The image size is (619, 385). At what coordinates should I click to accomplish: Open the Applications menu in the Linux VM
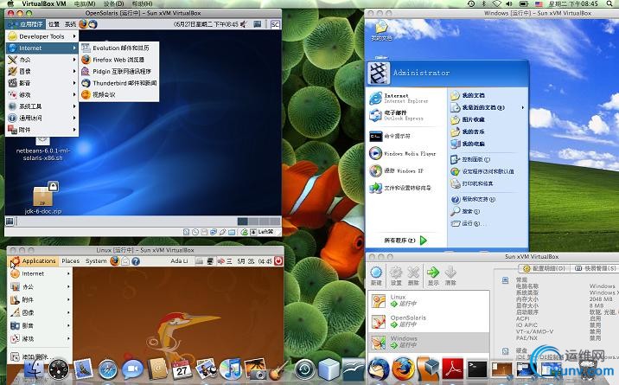(x=34, y=261)
